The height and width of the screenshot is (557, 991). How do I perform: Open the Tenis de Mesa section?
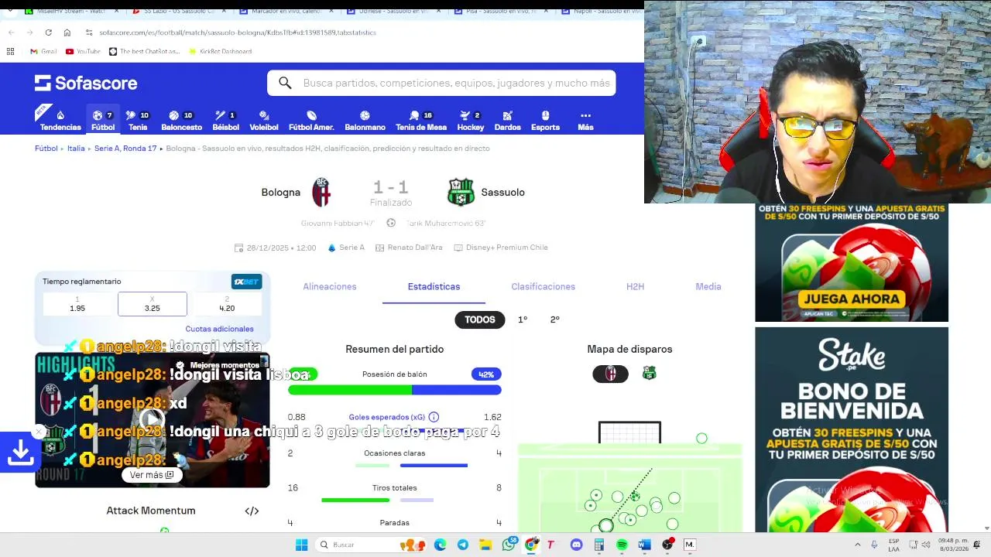pos(421,120)
